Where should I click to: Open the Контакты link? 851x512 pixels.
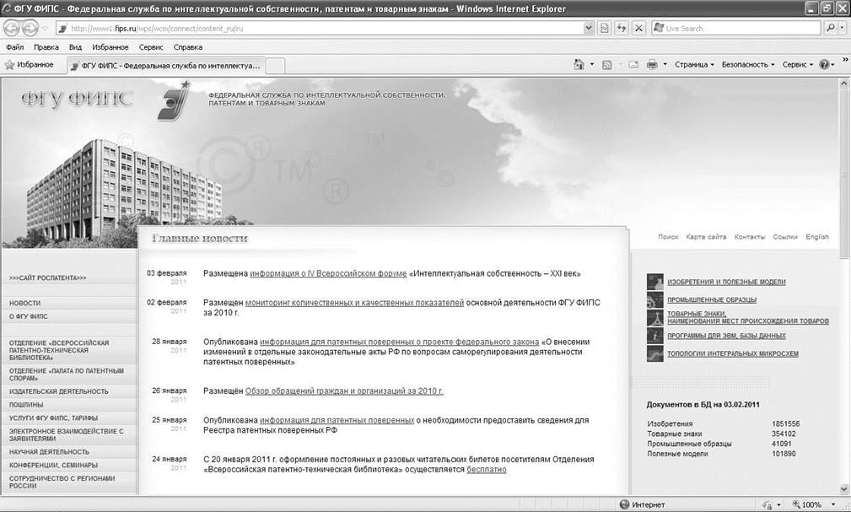750,237
